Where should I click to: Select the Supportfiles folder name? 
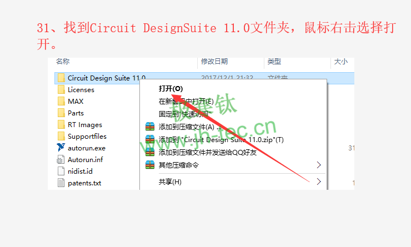(87, 137)
